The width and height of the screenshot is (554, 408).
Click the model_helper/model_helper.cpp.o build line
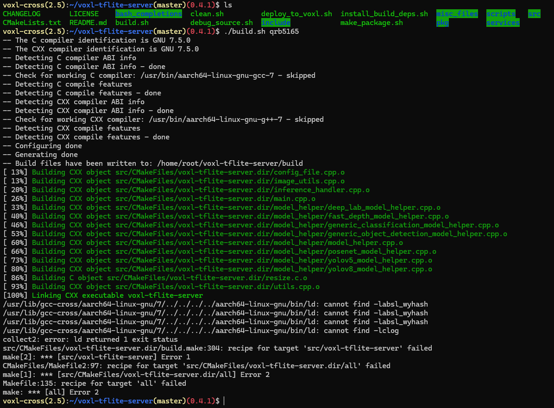pyautogui.click(x=203, y=243)
